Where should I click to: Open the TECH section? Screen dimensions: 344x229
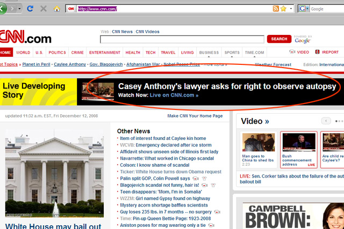coord(150,53)
